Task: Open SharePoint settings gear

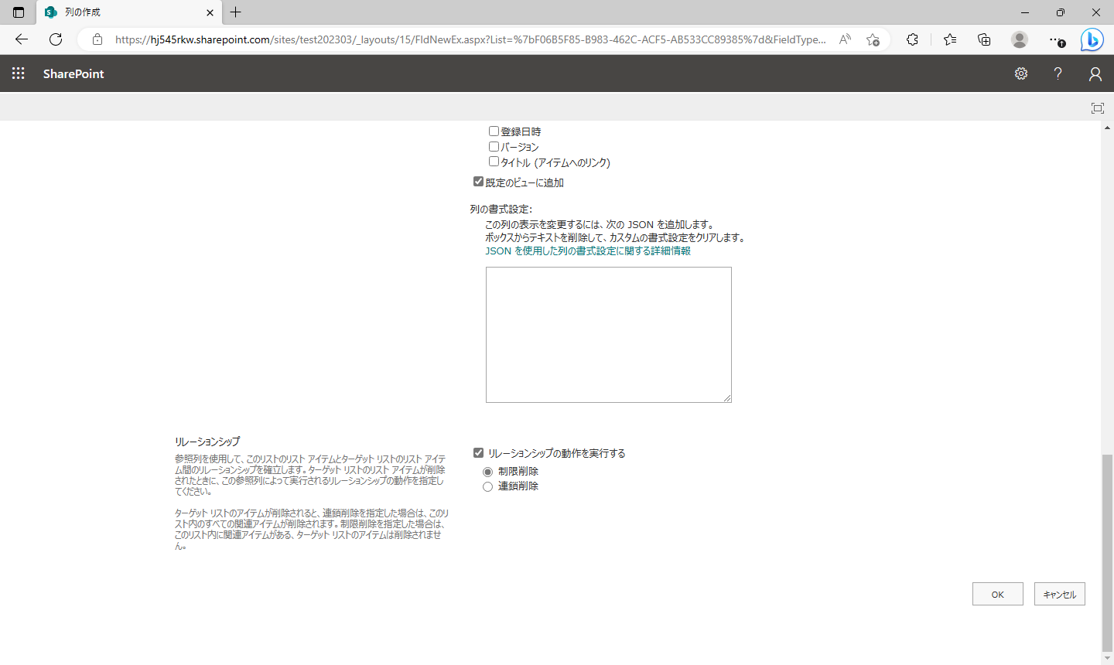Action: pyautogui.click(x=1021, y=73)
